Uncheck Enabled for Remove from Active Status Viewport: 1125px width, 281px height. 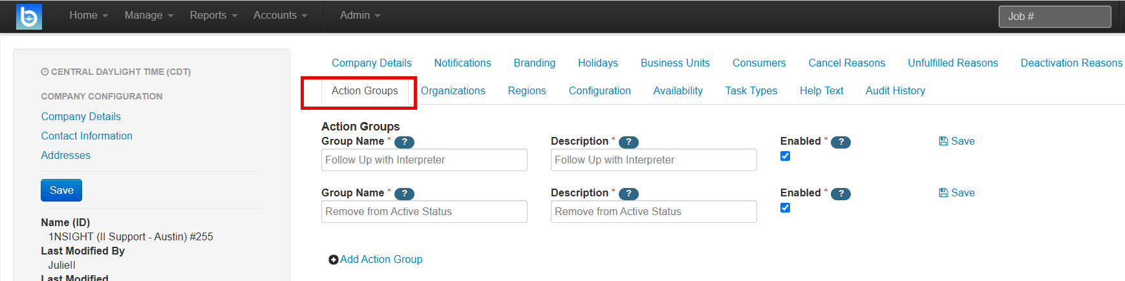(786, 208)
